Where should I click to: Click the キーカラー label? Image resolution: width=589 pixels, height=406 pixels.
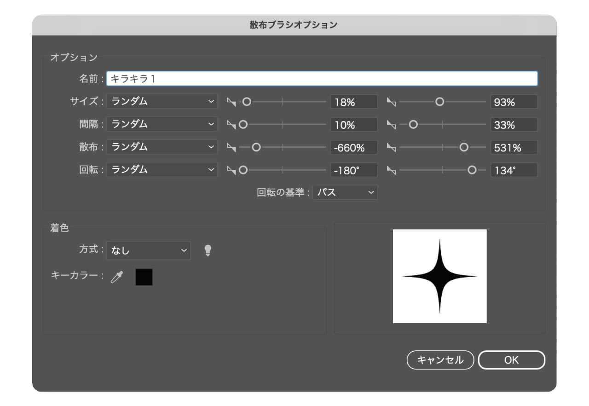pos(77,276)
